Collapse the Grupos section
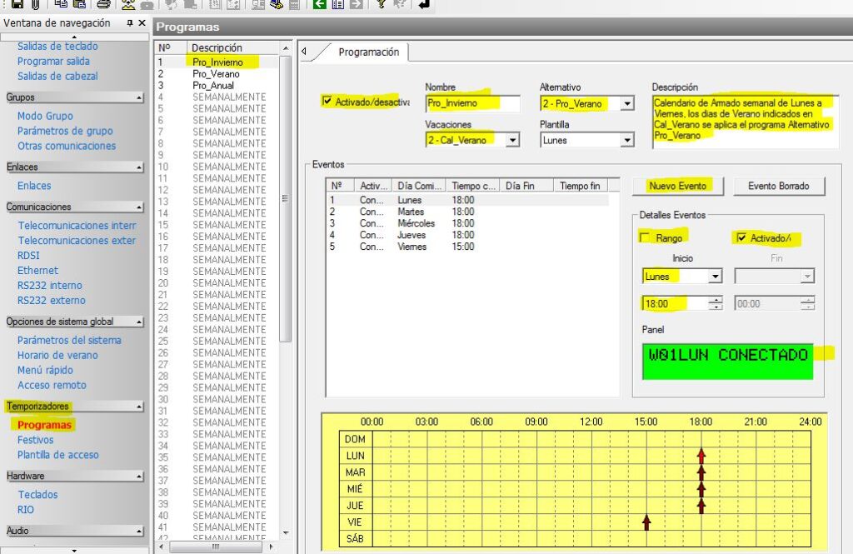This screenshot has width=853, height=554. 139,98
